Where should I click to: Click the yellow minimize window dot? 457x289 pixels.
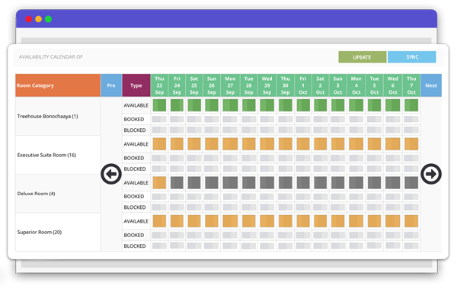click(39, 19)
